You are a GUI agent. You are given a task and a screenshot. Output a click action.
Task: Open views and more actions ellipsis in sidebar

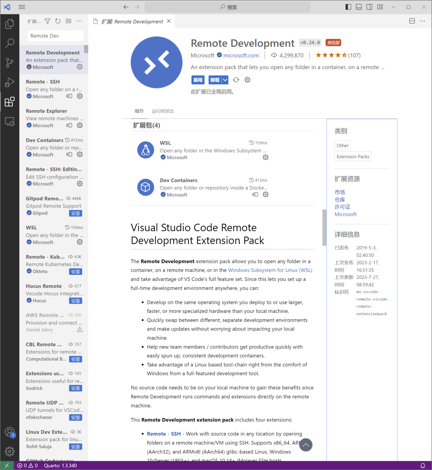coord(79,21)
